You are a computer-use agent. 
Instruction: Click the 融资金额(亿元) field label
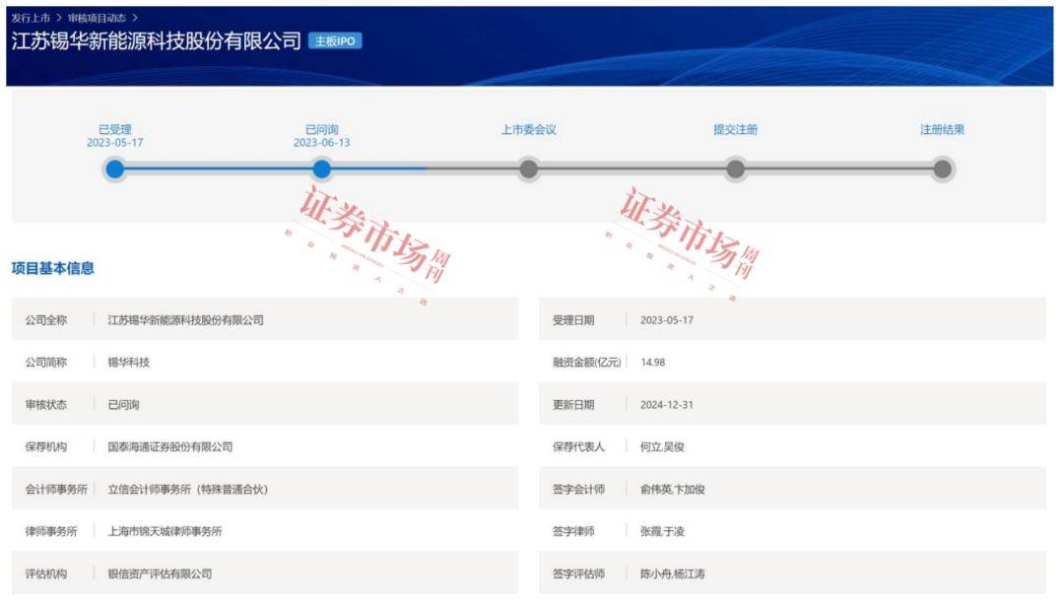(x=587, y=362)
